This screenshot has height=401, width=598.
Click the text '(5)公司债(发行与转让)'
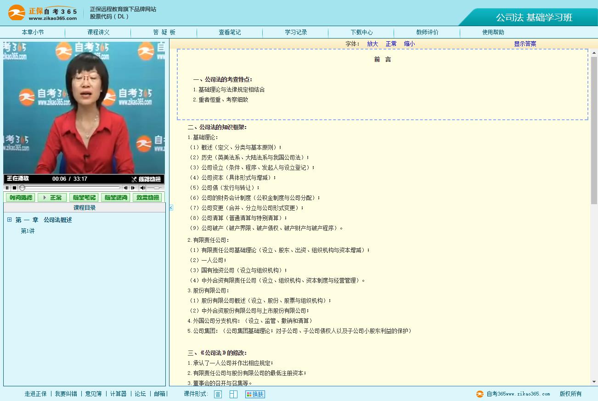[224, 188]
